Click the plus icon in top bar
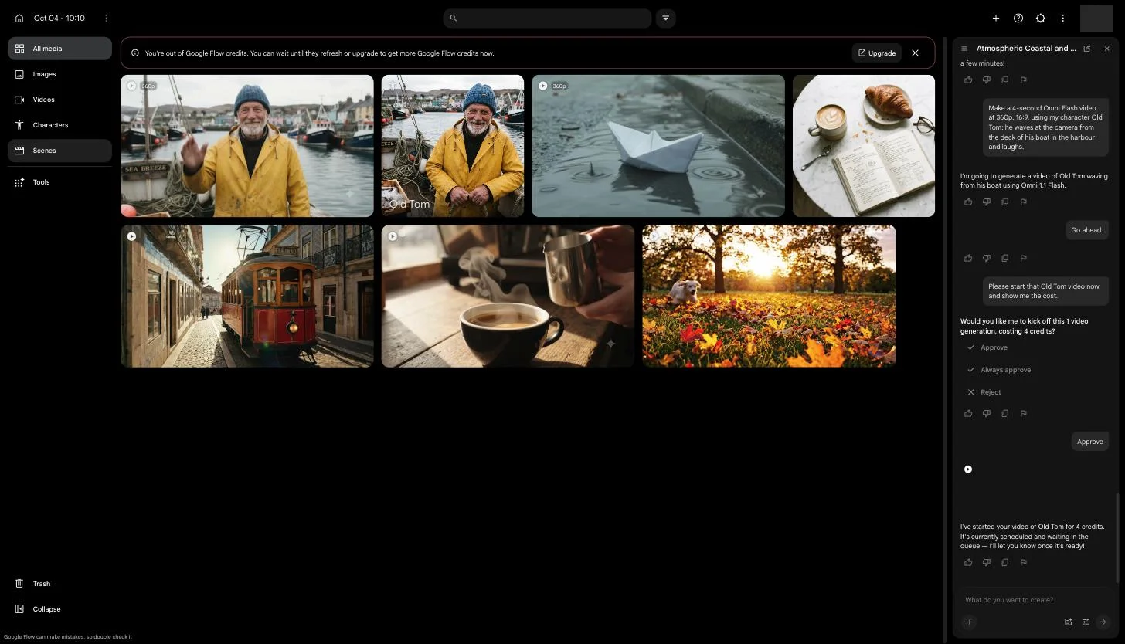 coord(996,18)
